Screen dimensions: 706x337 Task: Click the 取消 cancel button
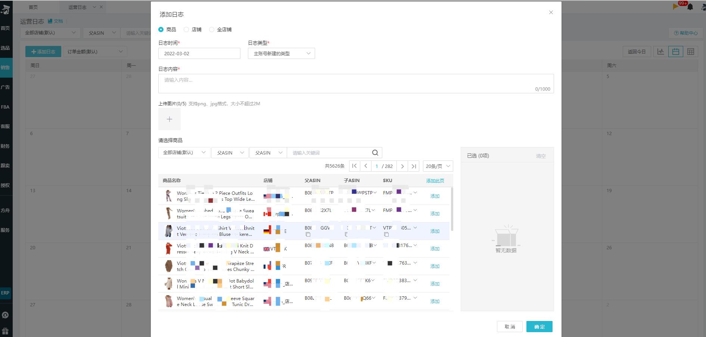[509, 327]
